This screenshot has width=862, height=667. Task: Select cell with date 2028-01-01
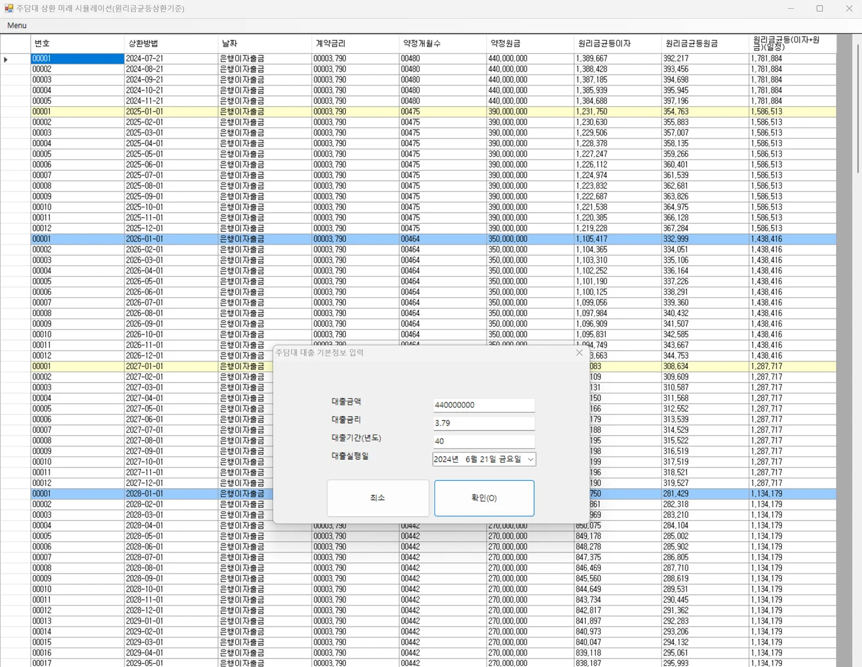pos(171,493)
